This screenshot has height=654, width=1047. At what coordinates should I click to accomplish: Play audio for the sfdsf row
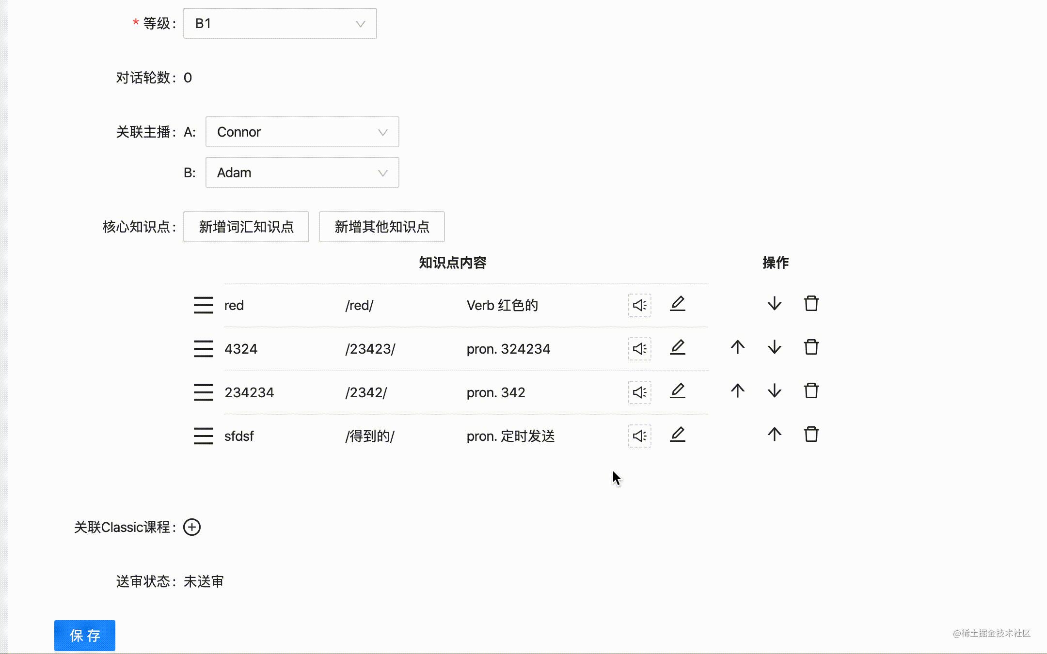(639, 436)
